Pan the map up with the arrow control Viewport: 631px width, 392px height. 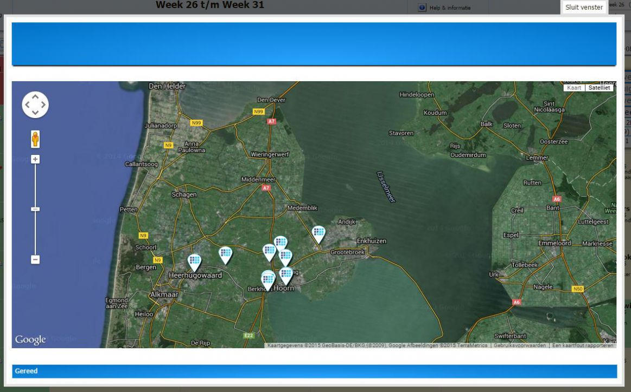(x=35, y=97)
